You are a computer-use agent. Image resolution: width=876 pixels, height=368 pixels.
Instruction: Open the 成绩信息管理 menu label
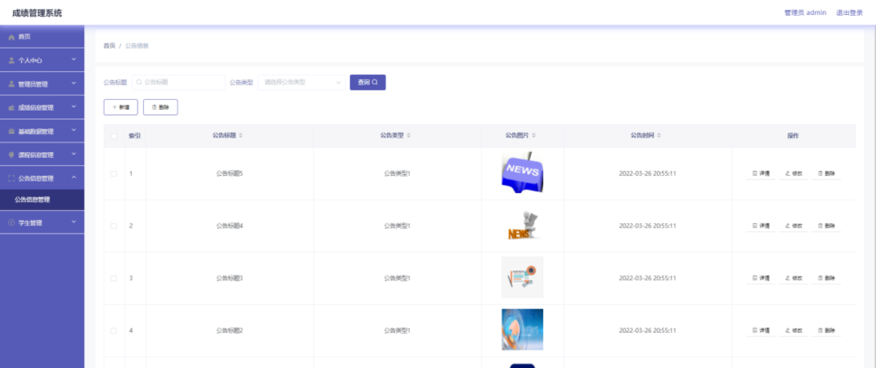point(36,108)
